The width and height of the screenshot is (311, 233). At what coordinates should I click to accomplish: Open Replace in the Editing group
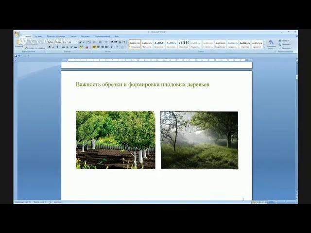[x=285, y=44]
